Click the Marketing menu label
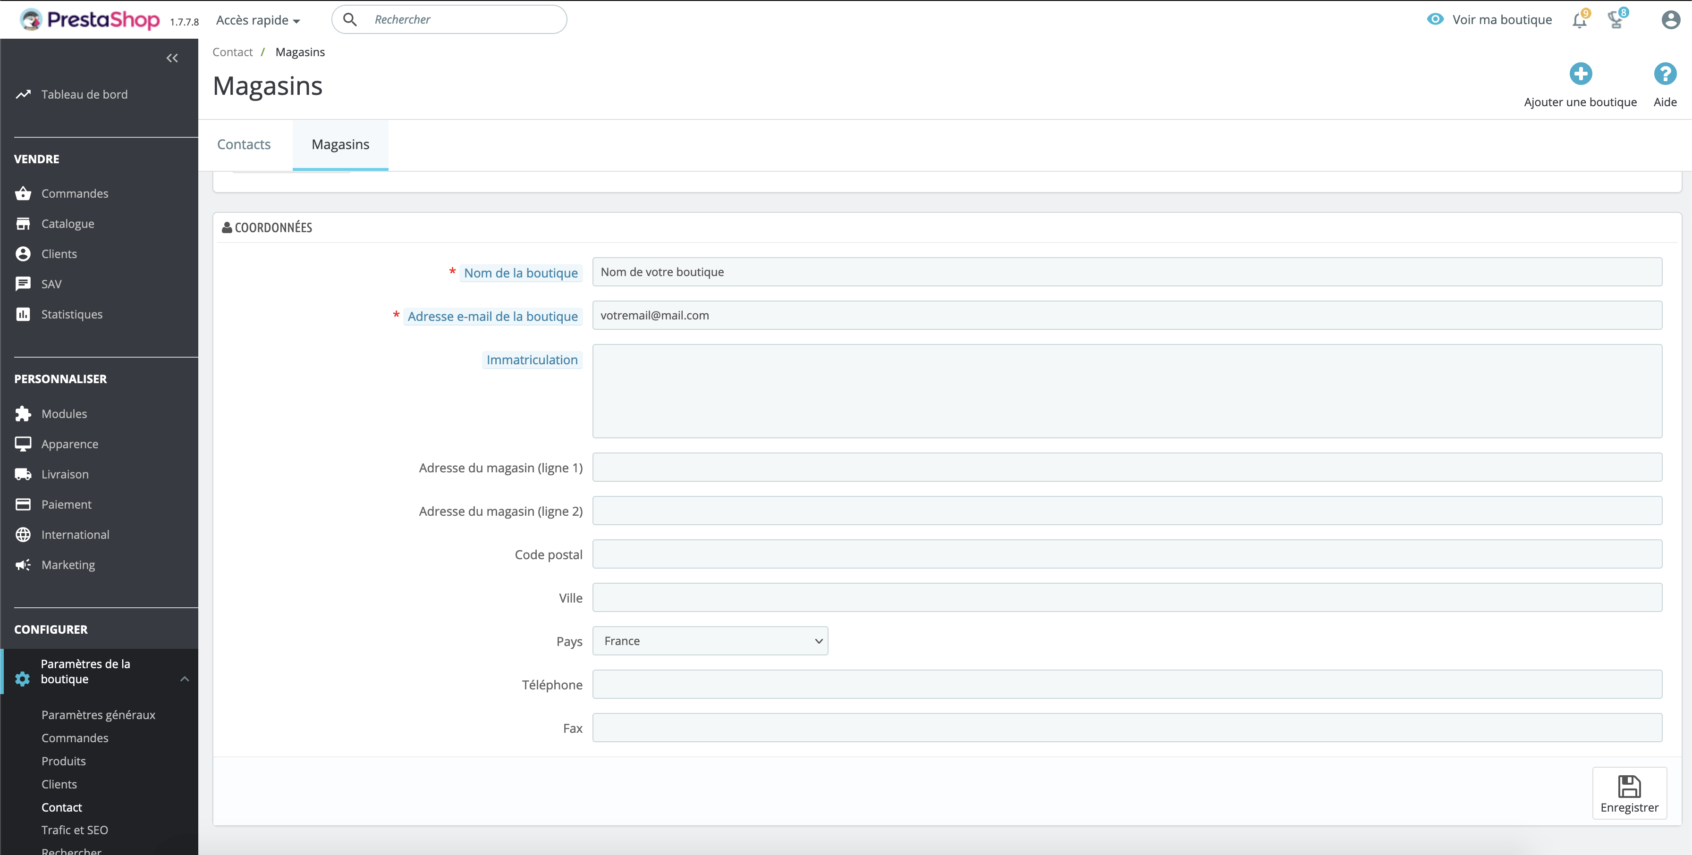Image resolution: width=1692 pixels, height=855 pixels. pyautogui.click(x=68, y=565)
